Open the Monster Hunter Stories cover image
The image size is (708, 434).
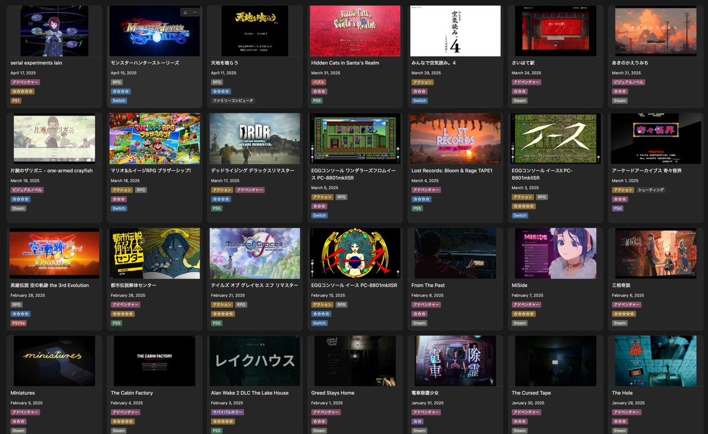pos(155,31)
